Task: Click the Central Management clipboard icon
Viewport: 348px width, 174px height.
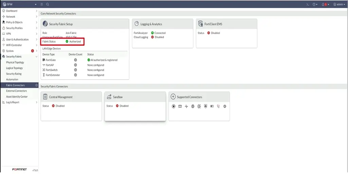Action: [x=45, y=97]
